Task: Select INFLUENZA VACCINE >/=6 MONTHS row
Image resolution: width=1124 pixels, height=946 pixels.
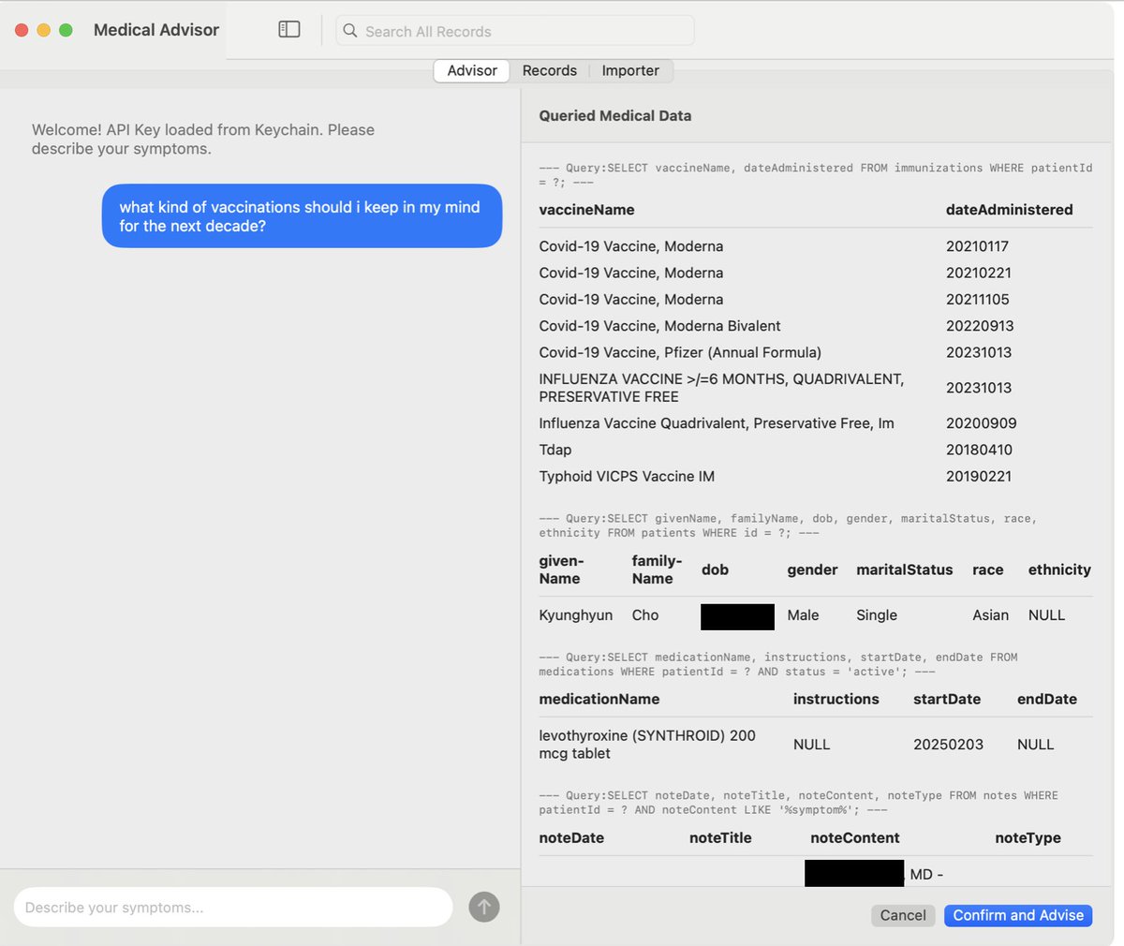Action: pyautogui.click(x=815, y=388)
